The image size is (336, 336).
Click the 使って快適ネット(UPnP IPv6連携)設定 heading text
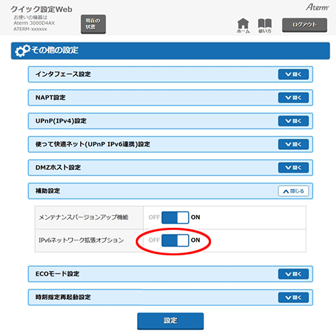(93, 144)
